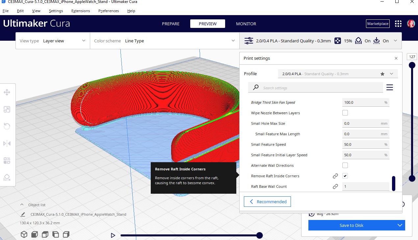Click Save to Disk
The image size is (418, 240).
click(x=351, y=225)
